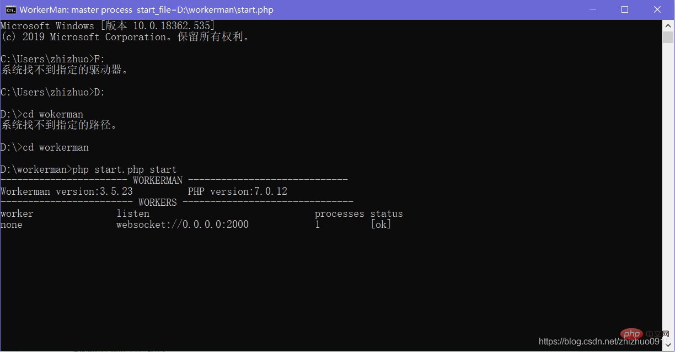Click the 'WORKERS' header line
The image size is (675, 352).
[177, 202]
